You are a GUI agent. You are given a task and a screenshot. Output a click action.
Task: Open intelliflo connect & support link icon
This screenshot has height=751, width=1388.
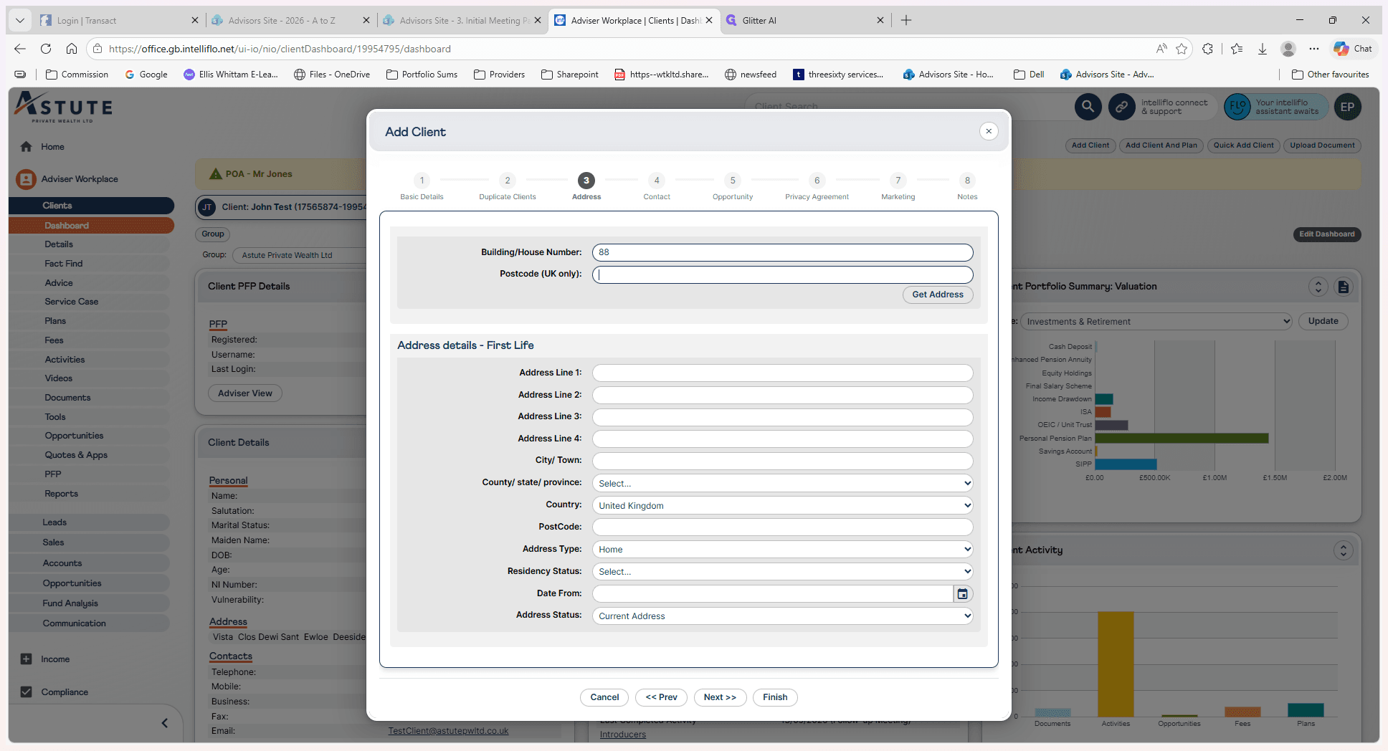coord(1121,107)
